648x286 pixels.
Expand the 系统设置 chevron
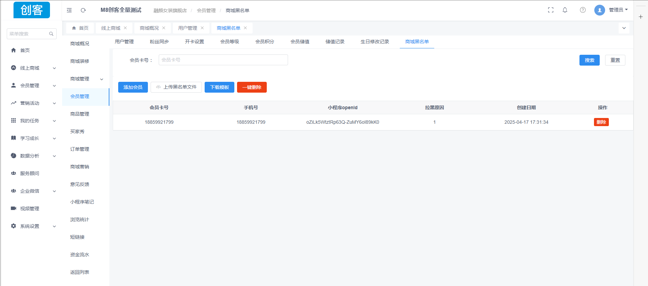coord(54,227)
